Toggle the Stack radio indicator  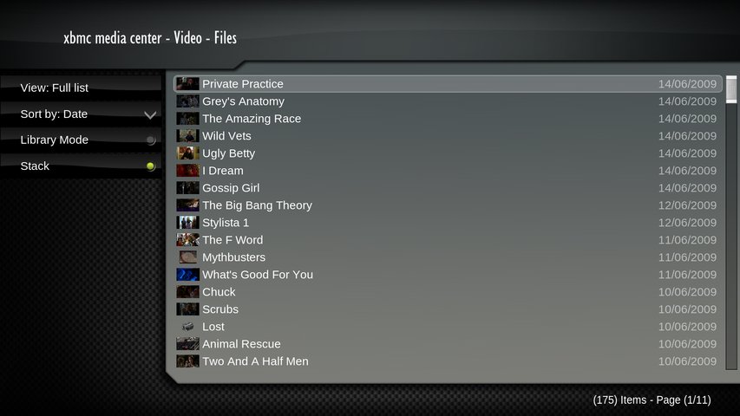click(151, 166)
